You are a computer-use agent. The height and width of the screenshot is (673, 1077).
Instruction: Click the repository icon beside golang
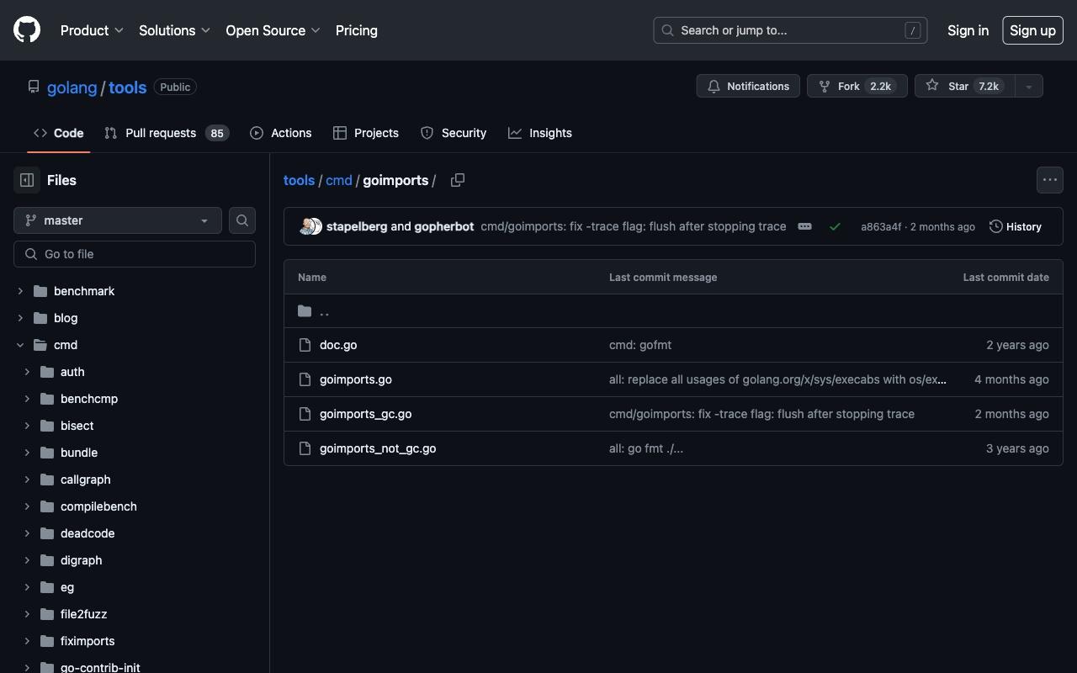(x=34, y=87)
